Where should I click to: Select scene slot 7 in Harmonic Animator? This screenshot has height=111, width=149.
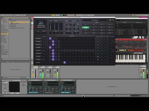tap(110, 27)
